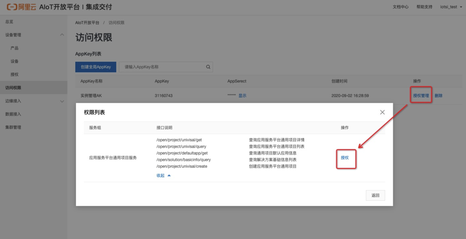Click the 查询解决方案基础信息列表 description
466x239 pixels.
click(273, 160)
